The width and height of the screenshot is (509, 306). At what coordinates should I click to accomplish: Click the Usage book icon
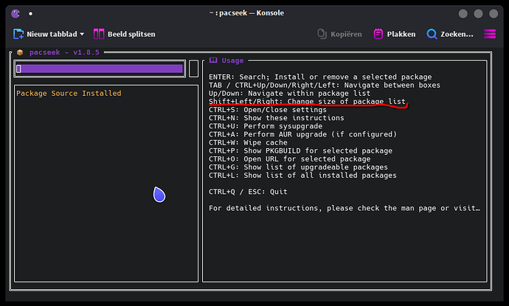[213, 60]
